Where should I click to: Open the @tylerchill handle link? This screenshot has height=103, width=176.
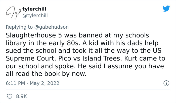(x=35, y=16)
